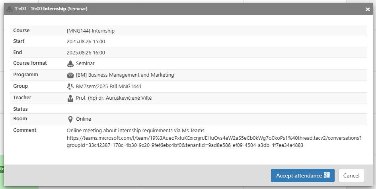Click the comment text about internship requirements

(x=136, y=131)
